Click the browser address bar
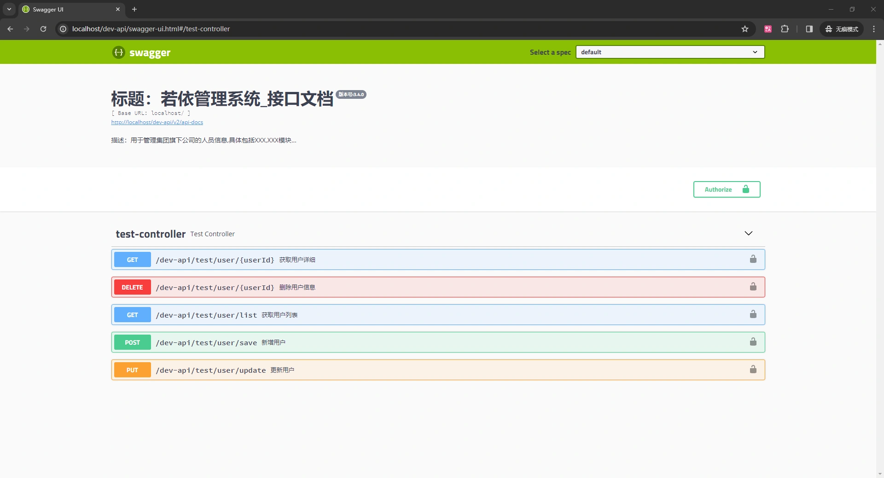884x478 pixels. tap(396, 29)
